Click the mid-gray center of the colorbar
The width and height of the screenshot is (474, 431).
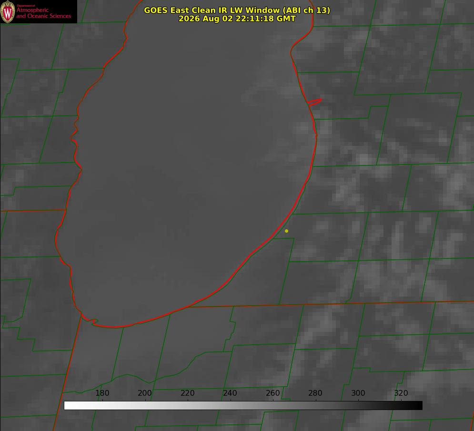pyautogui.click(x=243, y=406)
